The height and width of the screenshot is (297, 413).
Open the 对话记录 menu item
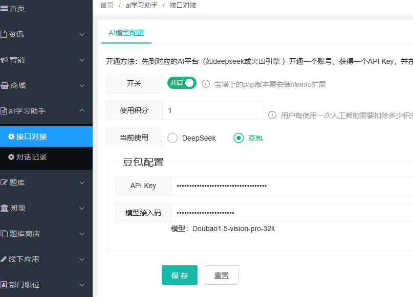click(x=32, y=157)
